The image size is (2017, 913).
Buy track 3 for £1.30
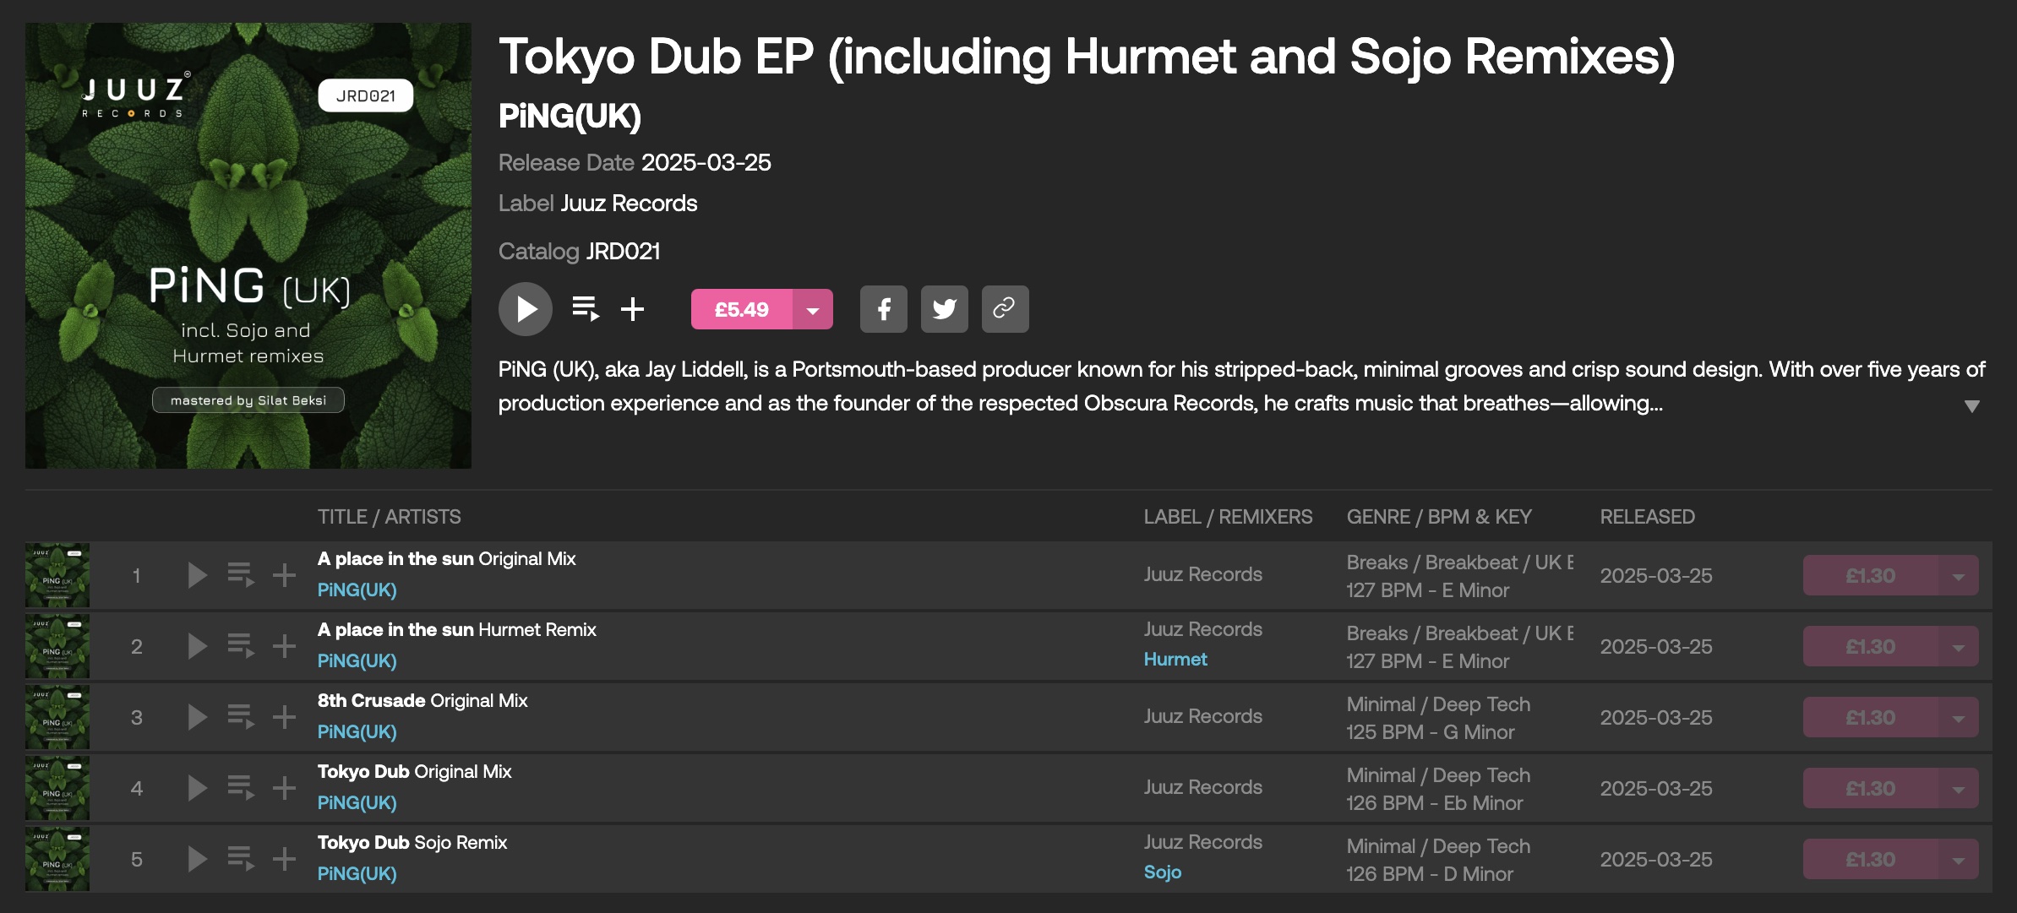pyautogui.click(x=1871, y=717)
